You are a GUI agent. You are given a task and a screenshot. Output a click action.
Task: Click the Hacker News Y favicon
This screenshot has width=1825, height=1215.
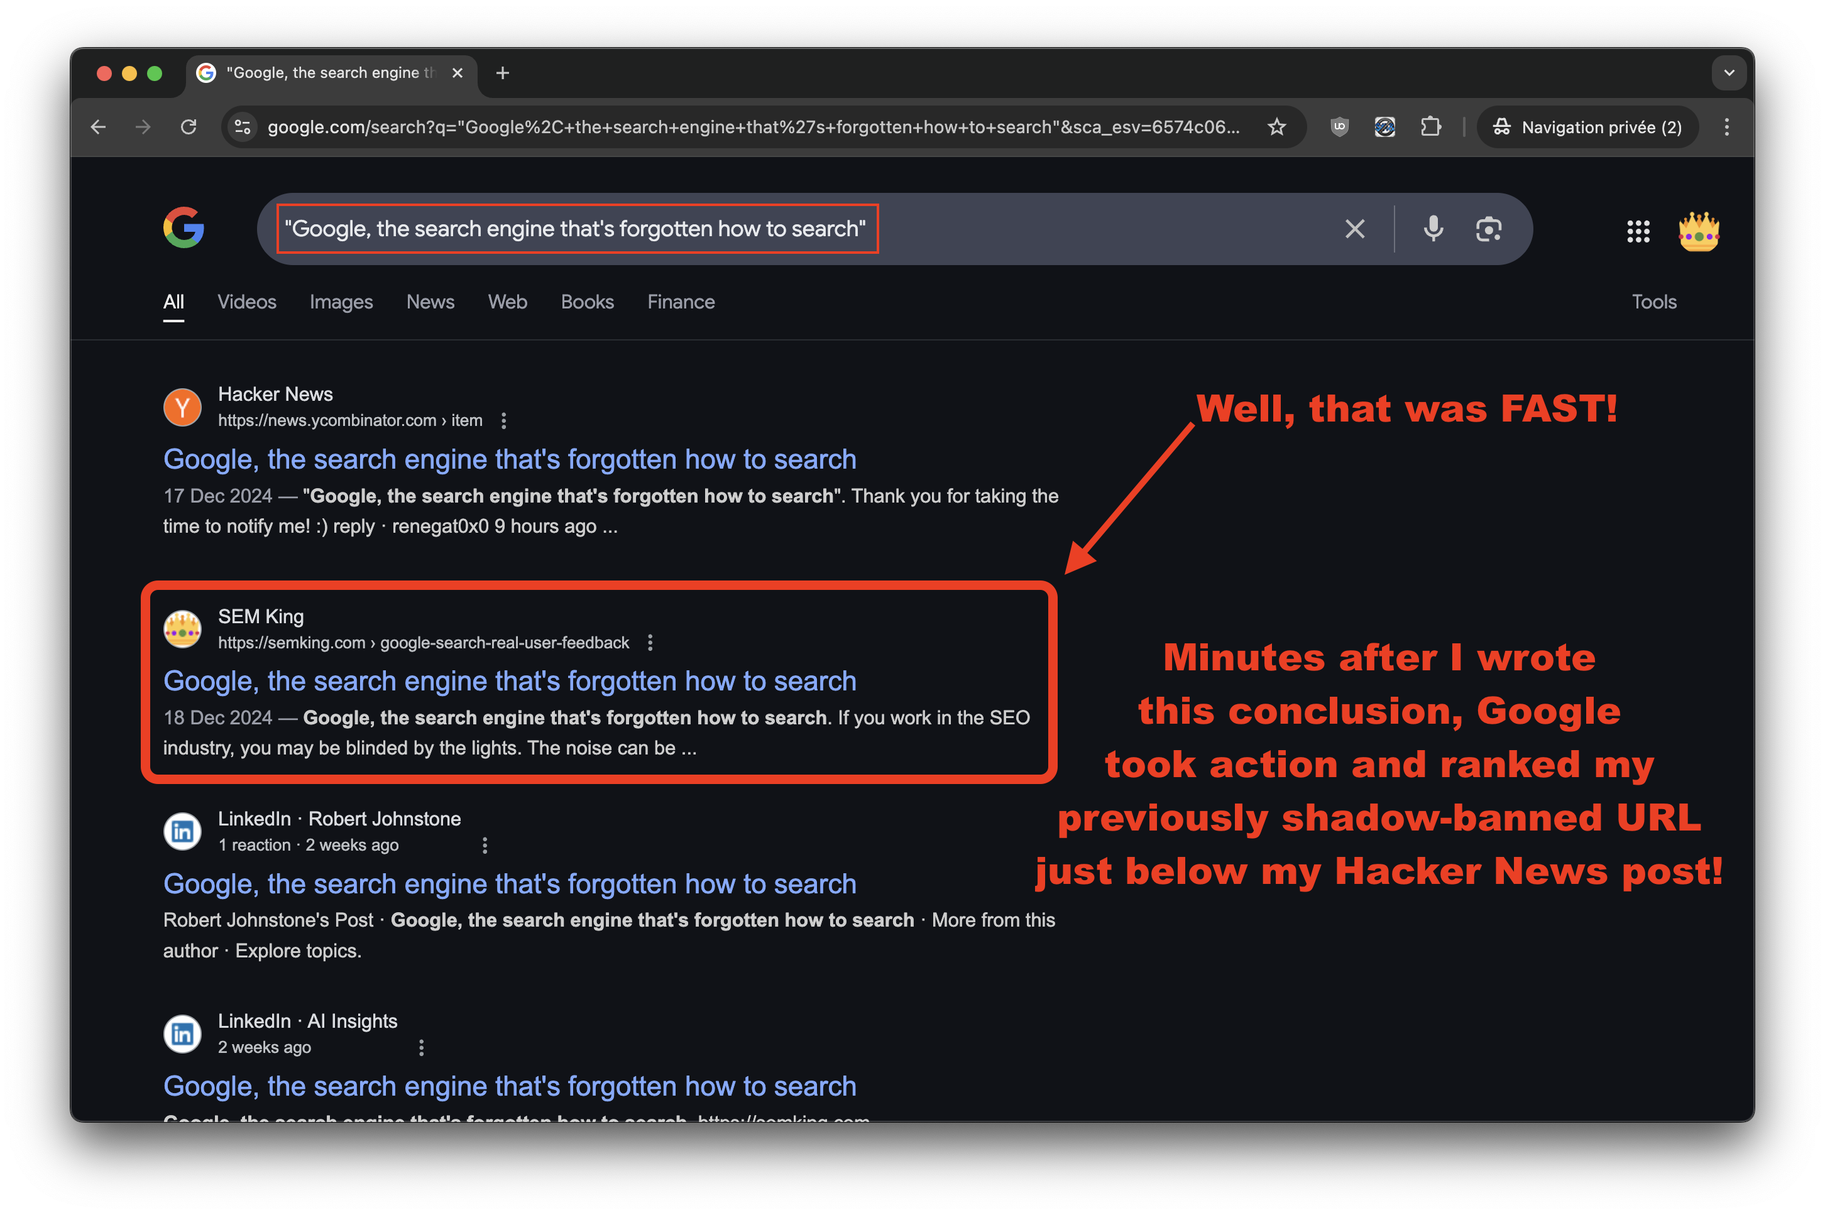tap(182, 407)
